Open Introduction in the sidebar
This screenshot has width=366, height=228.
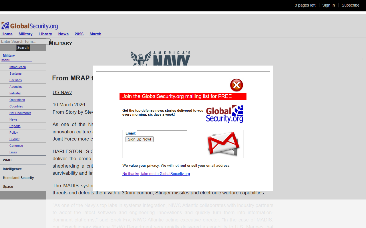pos(17,67)
